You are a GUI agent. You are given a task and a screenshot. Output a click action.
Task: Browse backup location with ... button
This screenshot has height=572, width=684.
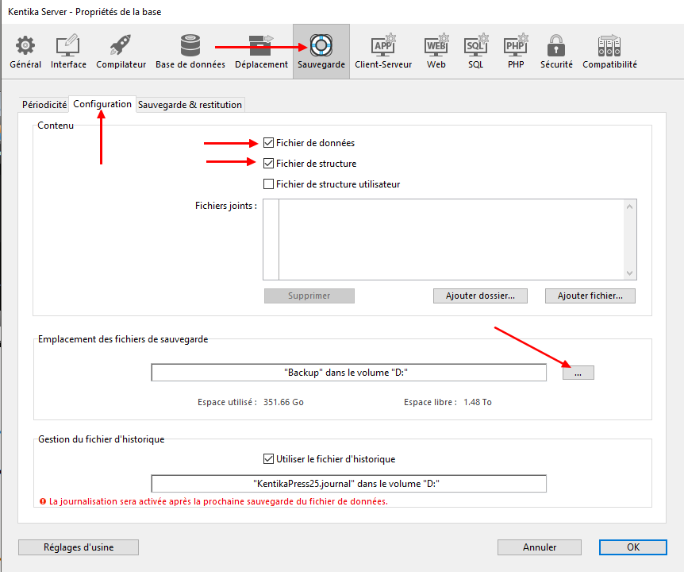pos(578,373)
